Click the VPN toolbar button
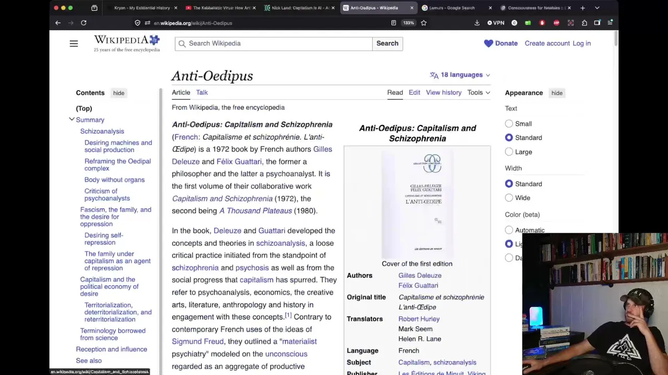The image size is (668, 375). click(x=496, y=23)
